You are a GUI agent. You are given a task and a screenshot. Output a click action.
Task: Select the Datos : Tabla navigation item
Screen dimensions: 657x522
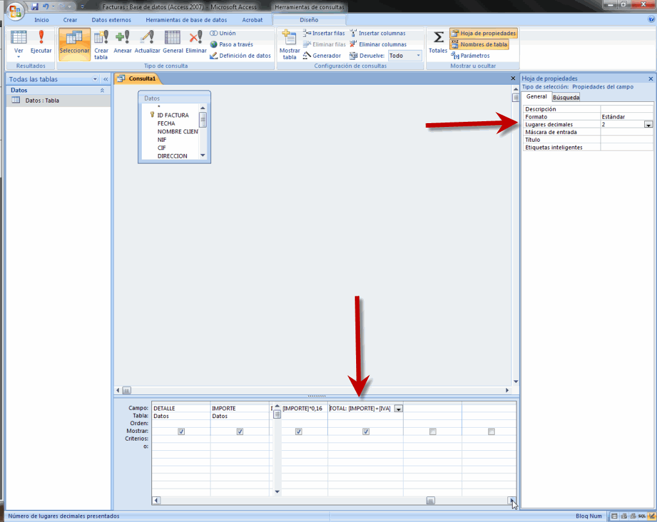(42, 101)
